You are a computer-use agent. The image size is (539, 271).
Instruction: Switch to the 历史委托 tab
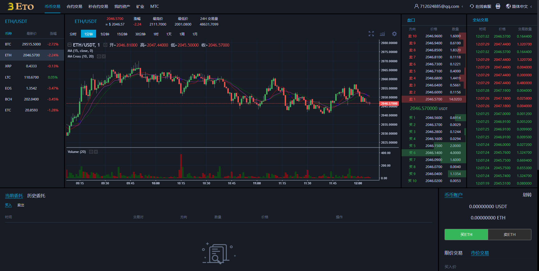[x=36, y=196]
